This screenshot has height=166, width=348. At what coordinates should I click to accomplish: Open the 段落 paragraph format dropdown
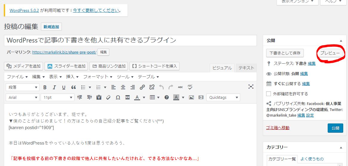pos(23,87)
